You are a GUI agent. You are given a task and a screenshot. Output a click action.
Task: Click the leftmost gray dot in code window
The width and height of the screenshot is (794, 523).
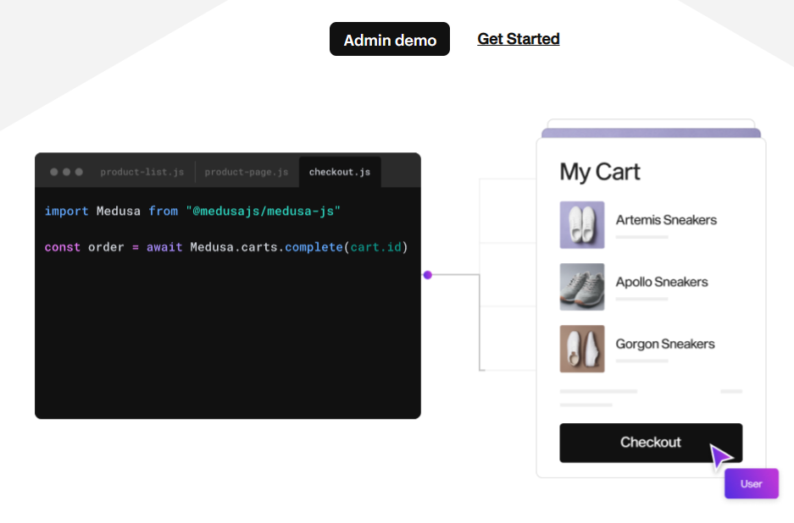[x=54, y=172]
